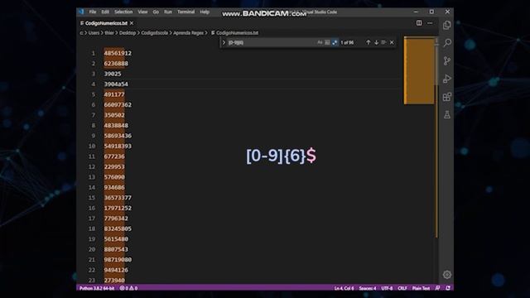Open the Testing flask view
This screenshot has width=530, height=298.
pos(447,114)
